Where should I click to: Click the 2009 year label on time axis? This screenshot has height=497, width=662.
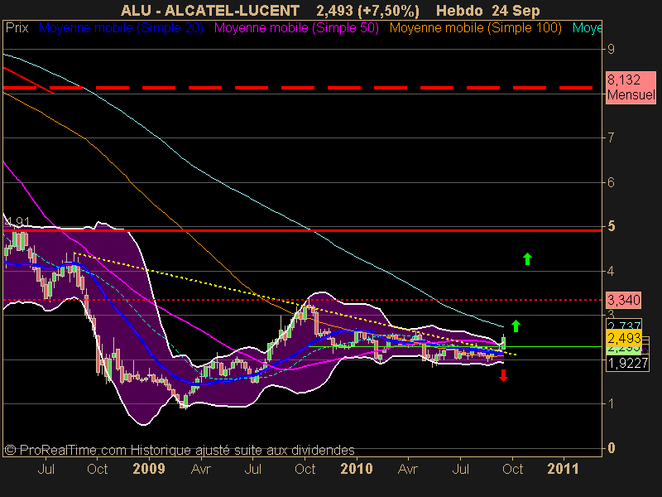pyautogui.click(x=149, y=469)
